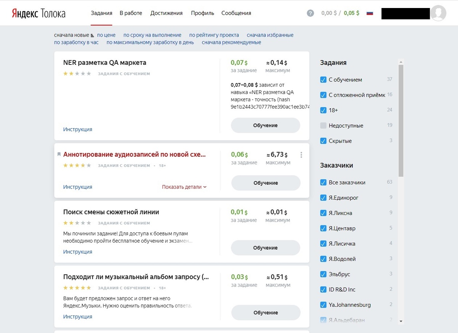Screen dimensions: 458x333
Task: Click the star rating of "NER разметка QA маркета"
Action: [77, 74]
